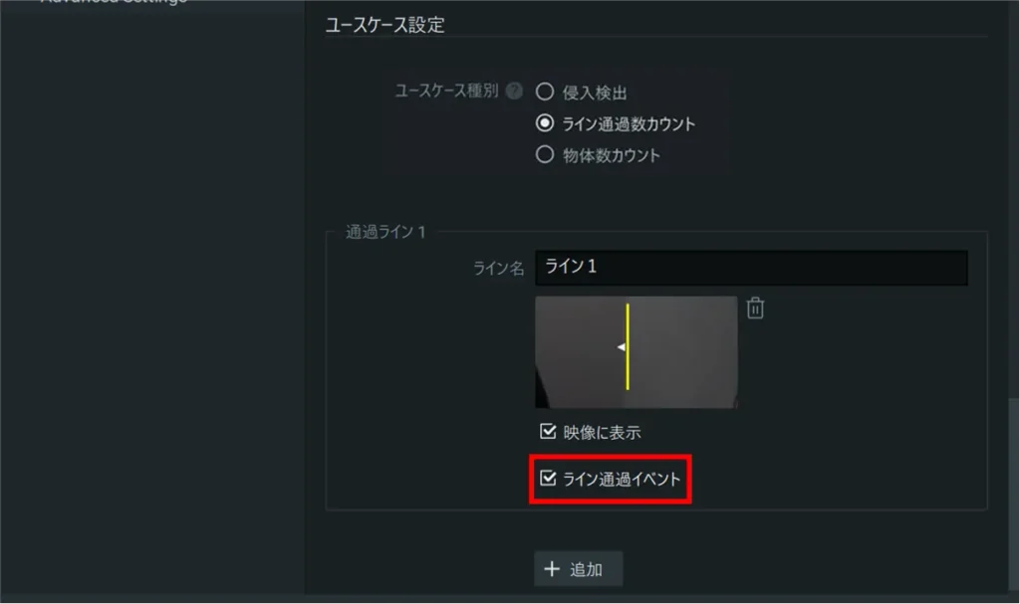The width and height of the screenshot is (1020, 604).
Task: Delete ライン 1 with the trash icon
Action: pos(755,308)
